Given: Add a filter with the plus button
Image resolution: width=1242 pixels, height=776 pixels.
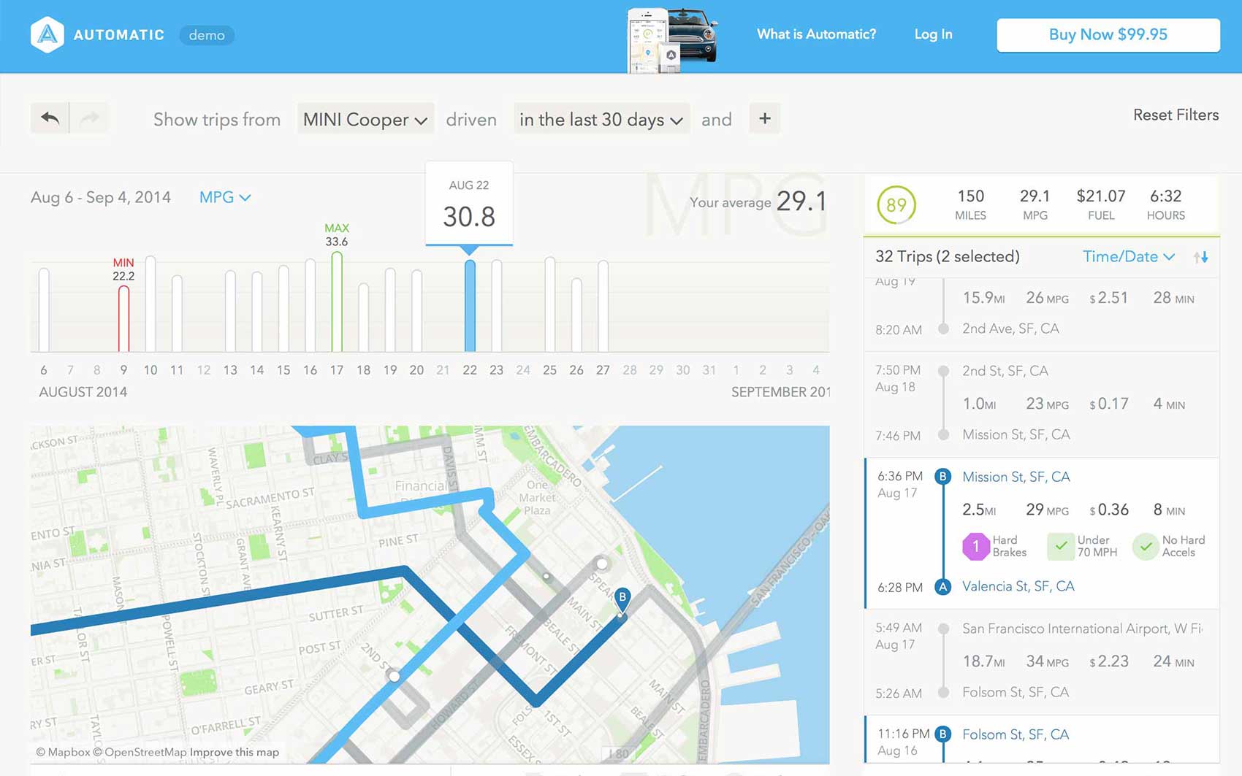Looking at the screenshot, I should click(764, 118).
